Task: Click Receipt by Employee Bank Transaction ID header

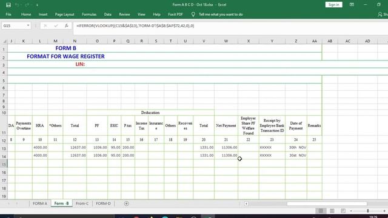Action: coord(272,125)
